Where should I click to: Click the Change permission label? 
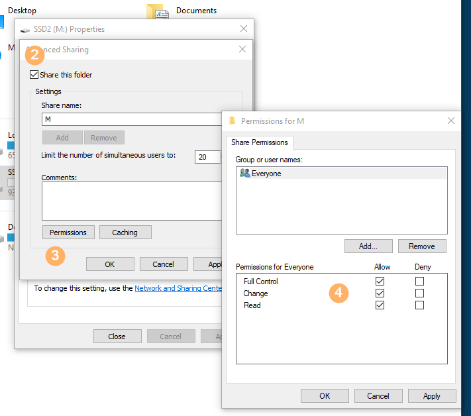(x=256, y=293)
